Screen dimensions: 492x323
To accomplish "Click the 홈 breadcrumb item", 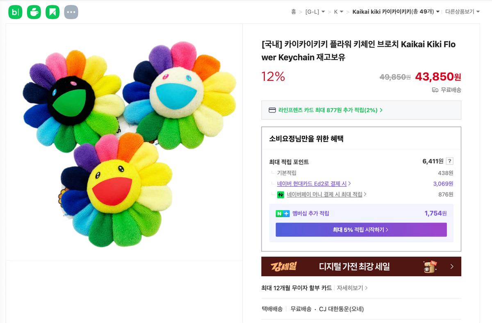I will tap(293, 12).
